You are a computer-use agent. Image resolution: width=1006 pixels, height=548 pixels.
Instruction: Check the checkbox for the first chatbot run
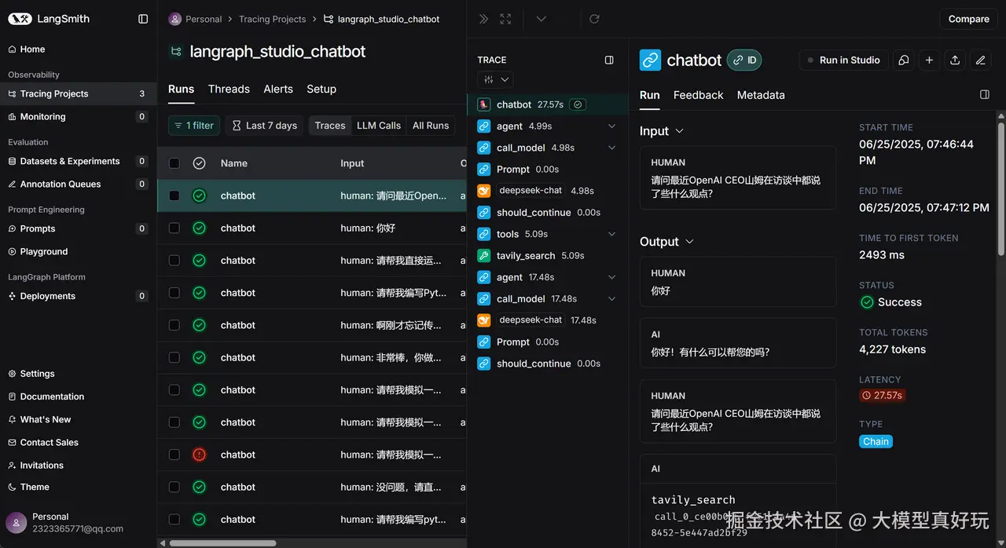[x=174, y=195]
